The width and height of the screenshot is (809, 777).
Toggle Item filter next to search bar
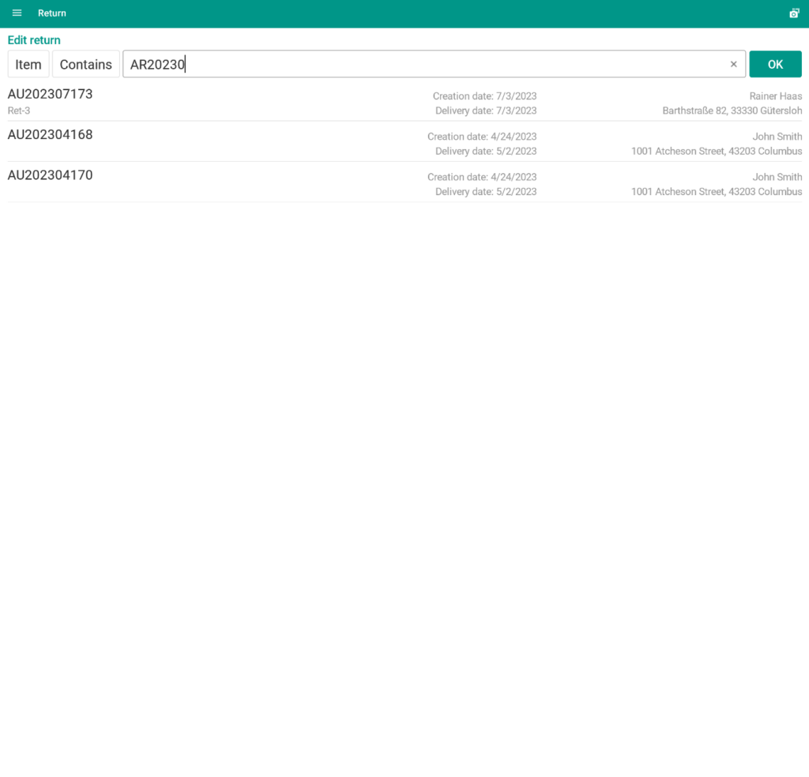click(28, 64)
